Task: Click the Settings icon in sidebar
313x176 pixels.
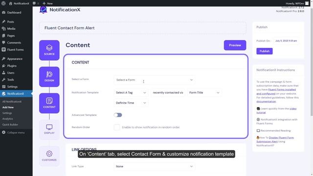Action: [x=3, y=87]
